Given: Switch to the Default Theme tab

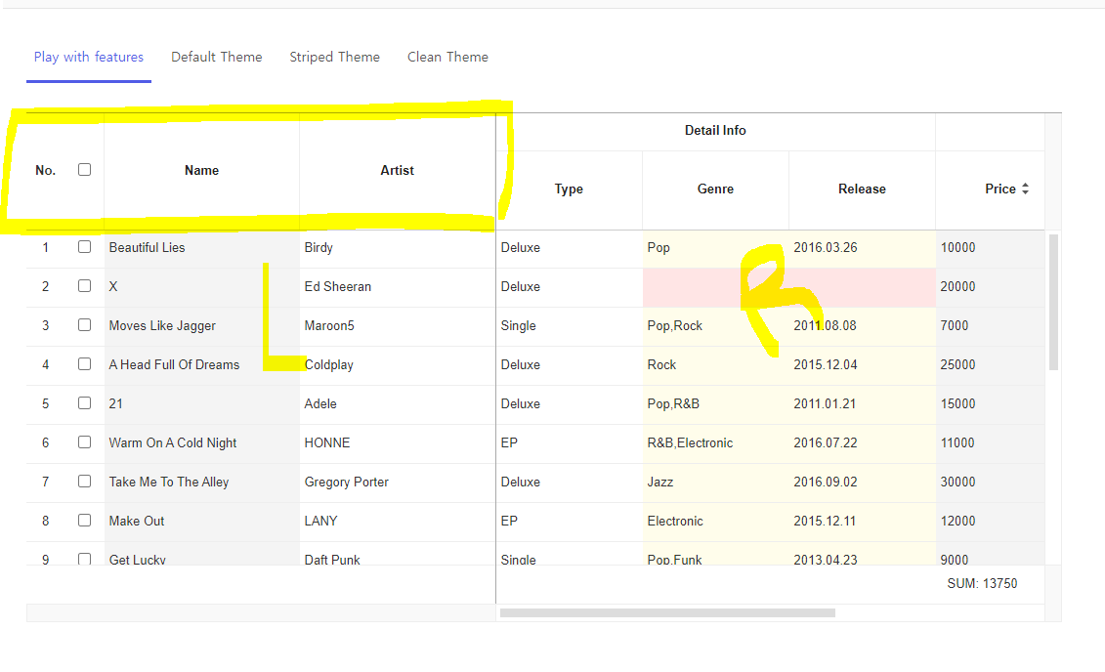Looking at the screenshot, I should (217, 57).
